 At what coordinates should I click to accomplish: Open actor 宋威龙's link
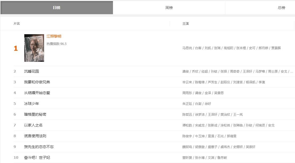tap(200, 125)
